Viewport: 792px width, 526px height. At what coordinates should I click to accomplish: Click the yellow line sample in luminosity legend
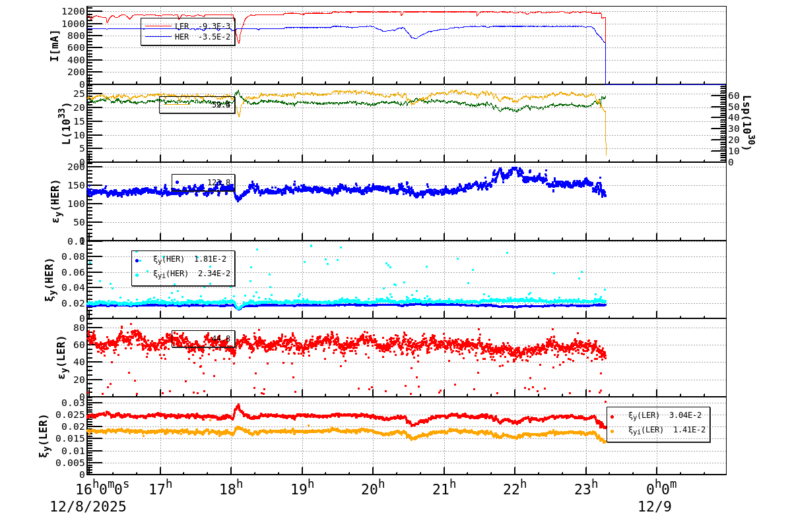point(177,104)
